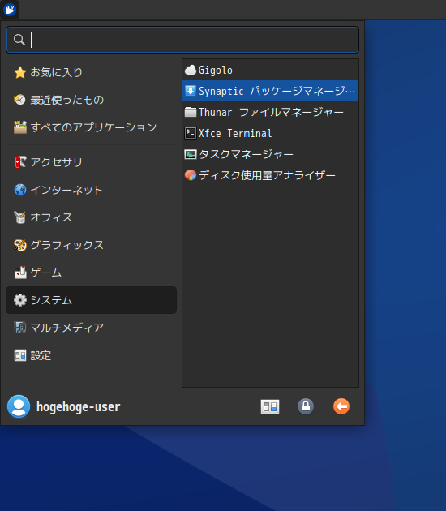Click the Whisker menu mouse icon
Viewport: 446px width, 511px height.
10,10
